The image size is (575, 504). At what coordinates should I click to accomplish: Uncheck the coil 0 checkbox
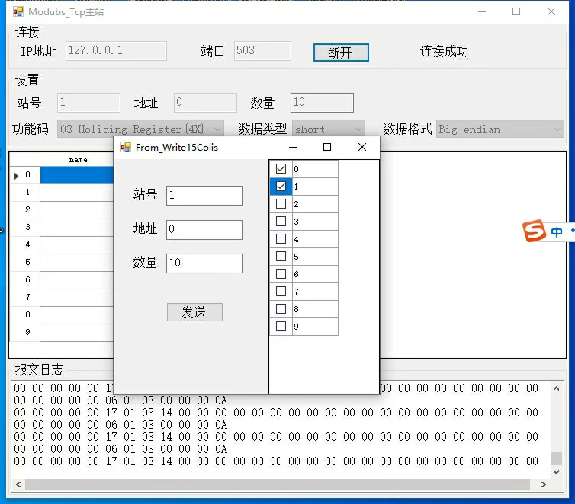click(x=281, y=169)
